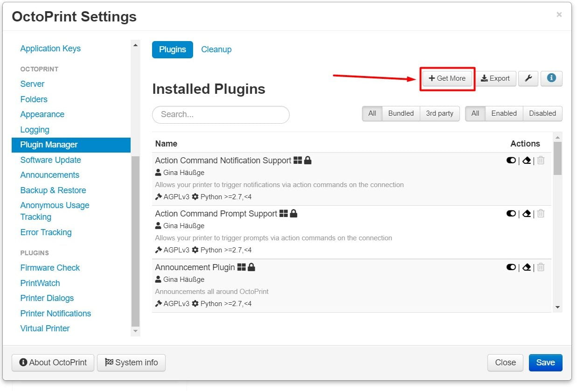This screenshot has width=577, height=391.
Task: Switch to the Cleanup tab
Action: pyautogui.click(x=216, y=49)
